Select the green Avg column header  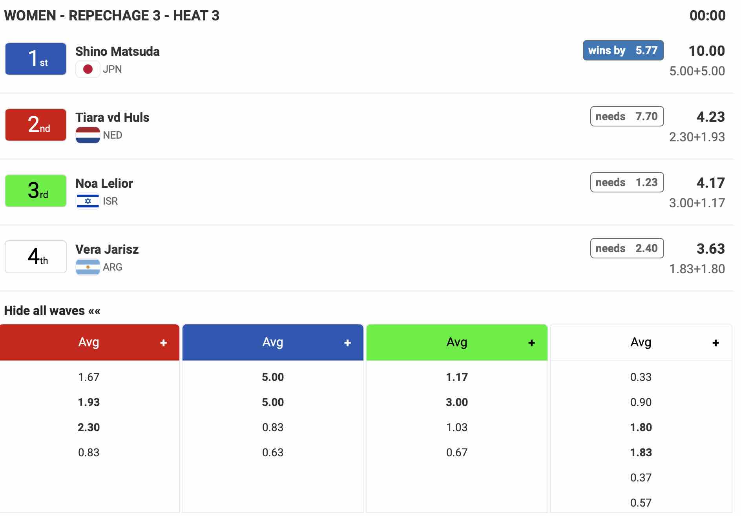(x=456, y=342)
